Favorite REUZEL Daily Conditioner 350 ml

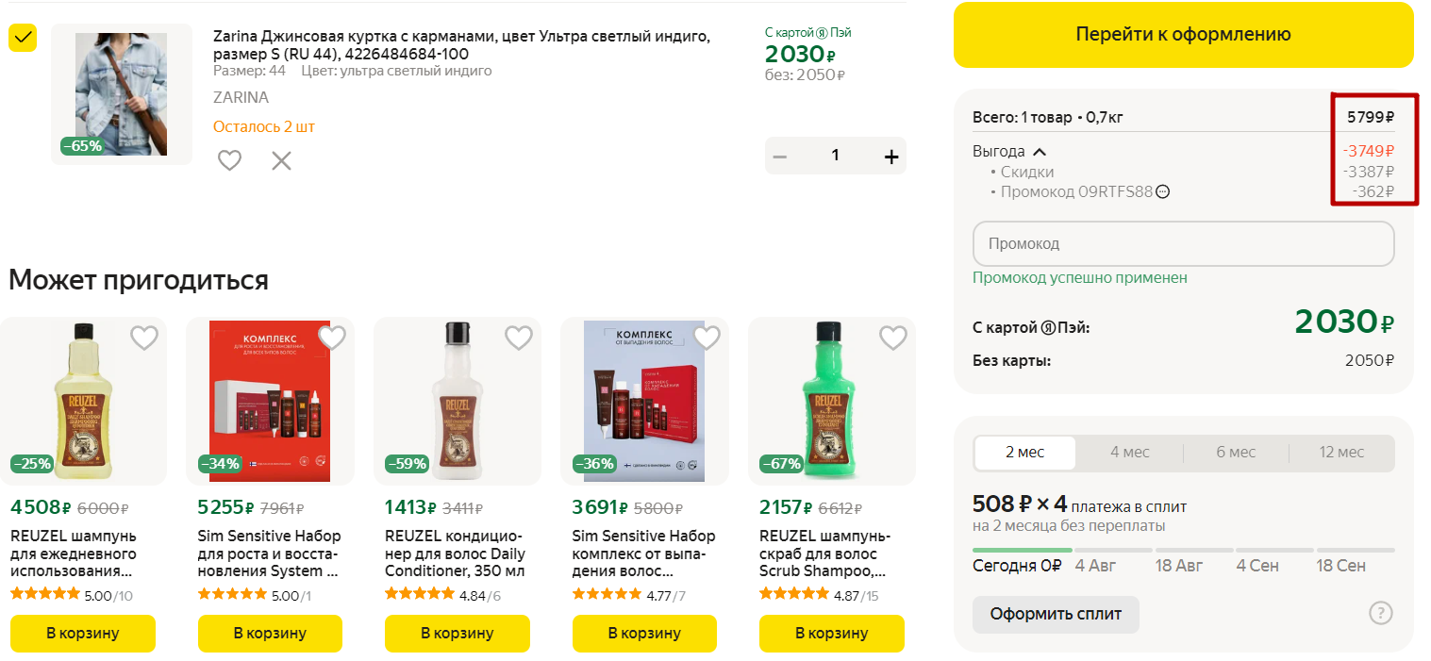click(x=519, y=338)
